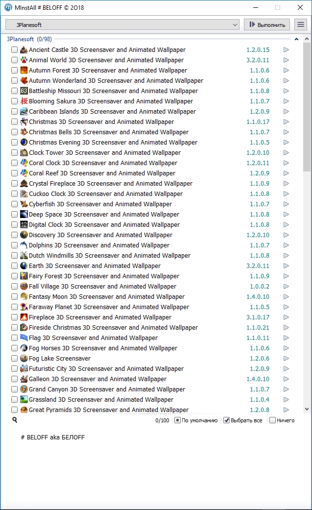Click version 1.1.0.17 of Christmas 3D Screensaver

tap(258, 121)
